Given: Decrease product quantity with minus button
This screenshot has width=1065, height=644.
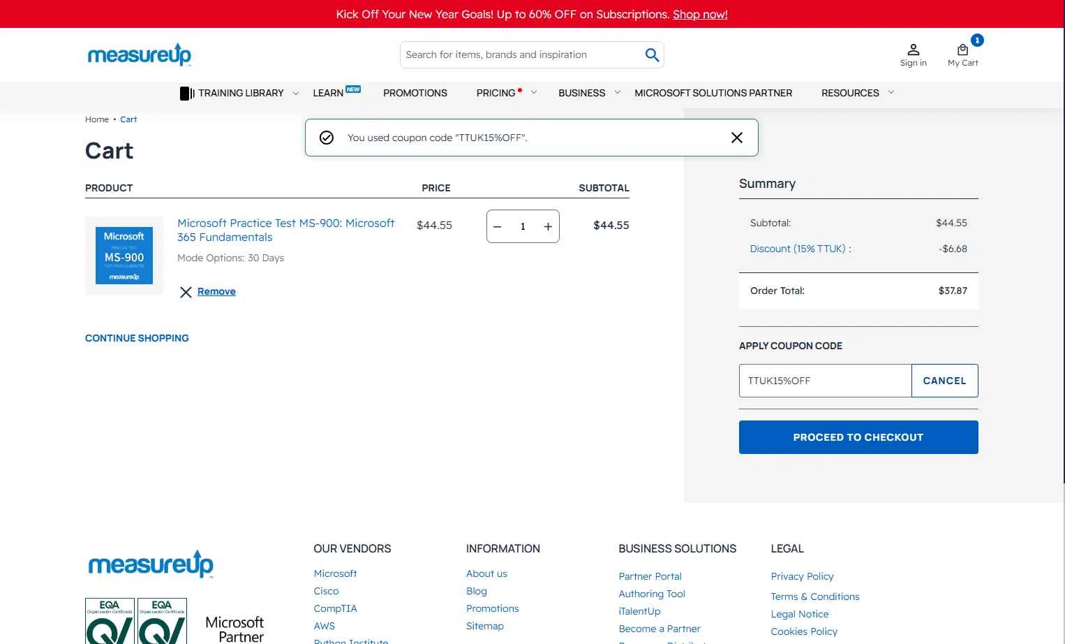Looking at the screenshot, I should pos(498,227).
